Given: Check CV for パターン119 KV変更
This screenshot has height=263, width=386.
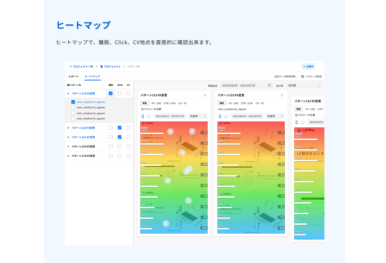Looking at the screenshot, I should (x=128, y=156).
